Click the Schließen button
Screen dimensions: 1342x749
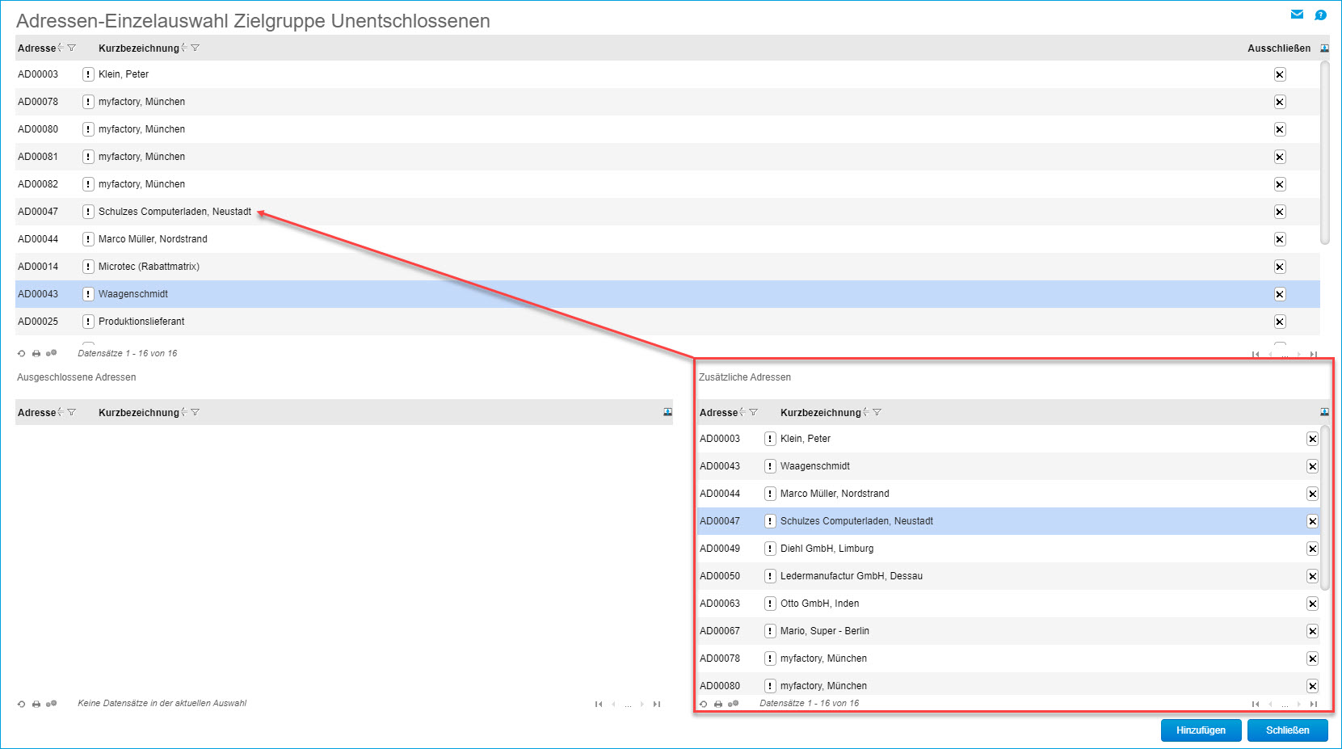click(1288, 730)
